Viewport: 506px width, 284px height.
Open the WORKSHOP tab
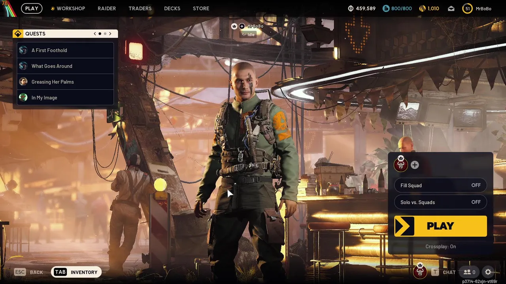[x=68, y=8]
